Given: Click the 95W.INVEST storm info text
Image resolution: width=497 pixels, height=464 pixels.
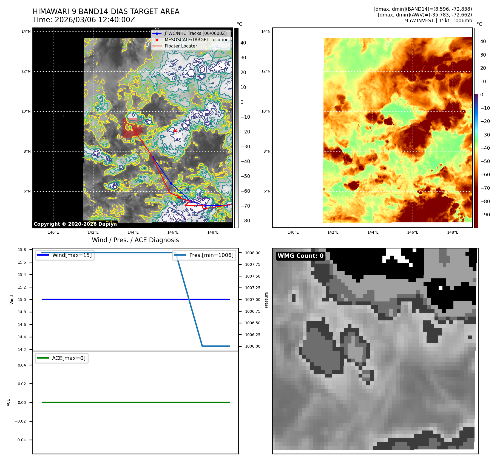Looking at the screenshot, I should click(438, 21).
